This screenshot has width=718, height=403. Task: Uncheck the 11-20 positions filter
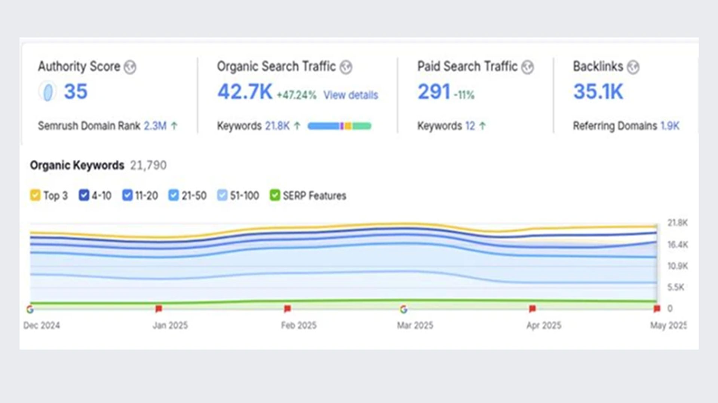(128, 195)
